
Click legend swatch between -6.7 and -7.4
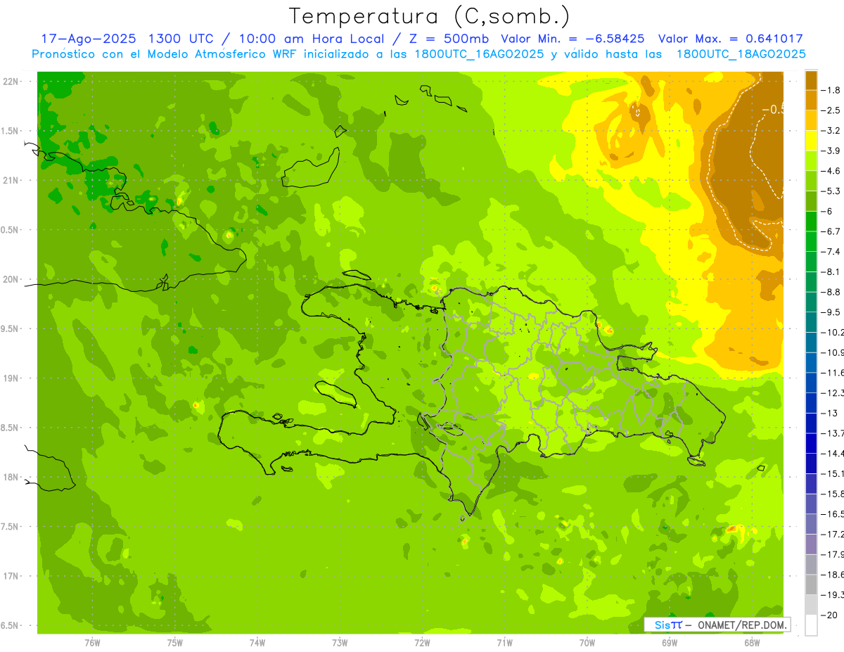(x=811, y=241)
